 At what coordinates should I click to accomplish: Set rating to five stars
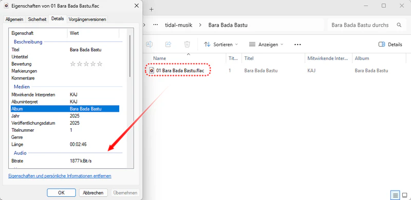pos(100,64)
